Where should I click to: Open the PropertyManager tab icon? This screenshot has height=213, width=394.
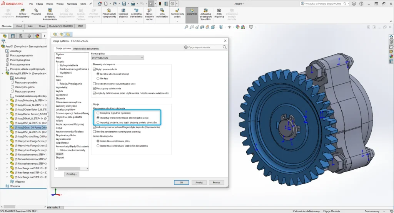13,36
